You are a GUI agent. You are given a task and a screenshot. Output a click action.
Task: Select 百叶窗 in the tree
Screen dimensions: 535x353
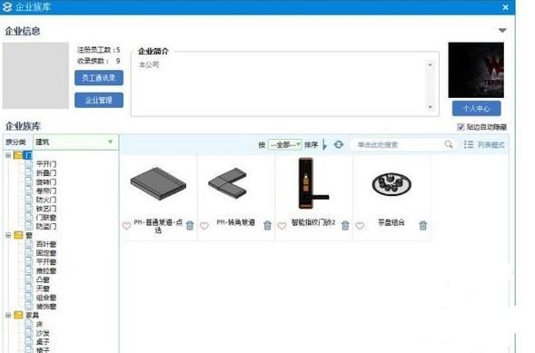tap(46, 244)
